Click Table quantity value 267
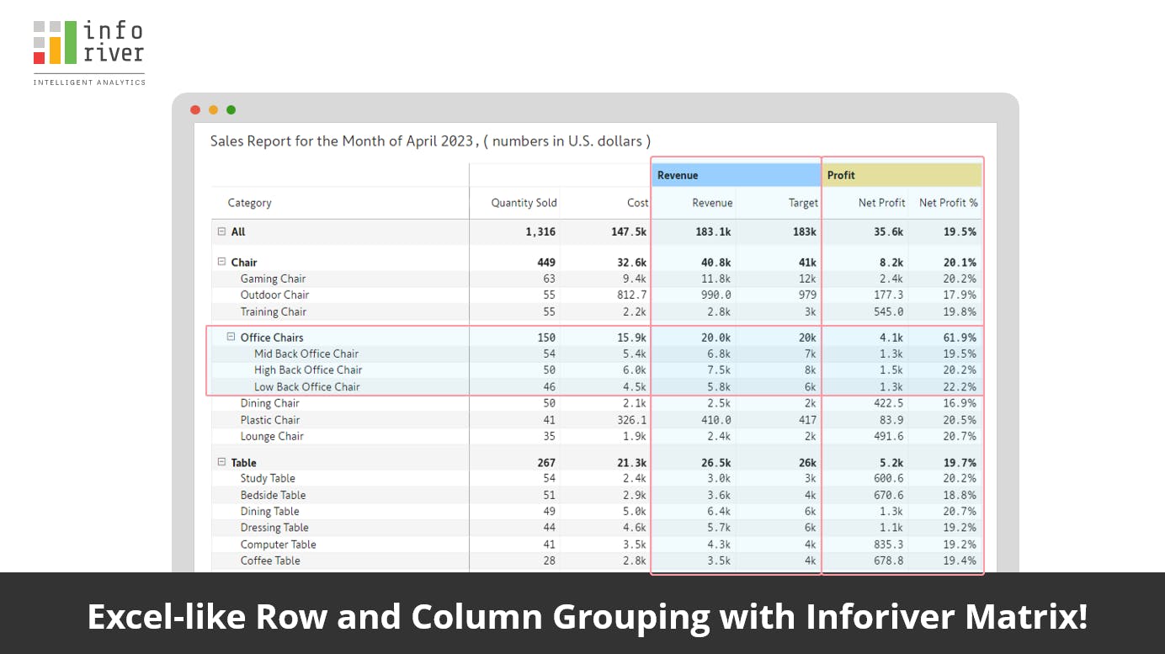 (x=546, y=462)
